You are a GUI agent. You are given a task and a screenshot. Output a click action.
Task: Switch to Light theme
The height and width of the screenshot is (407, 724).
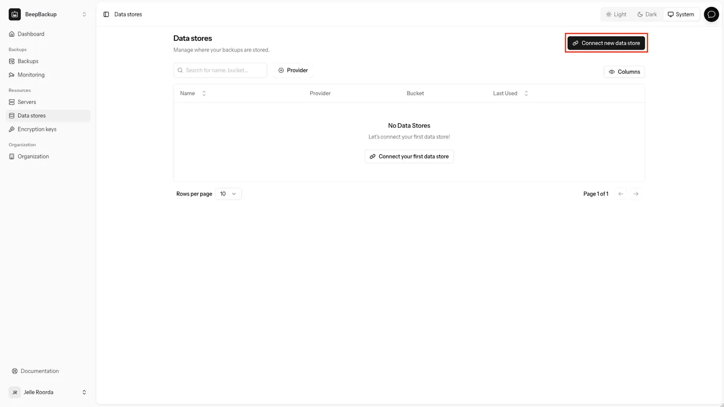point(615,14)
